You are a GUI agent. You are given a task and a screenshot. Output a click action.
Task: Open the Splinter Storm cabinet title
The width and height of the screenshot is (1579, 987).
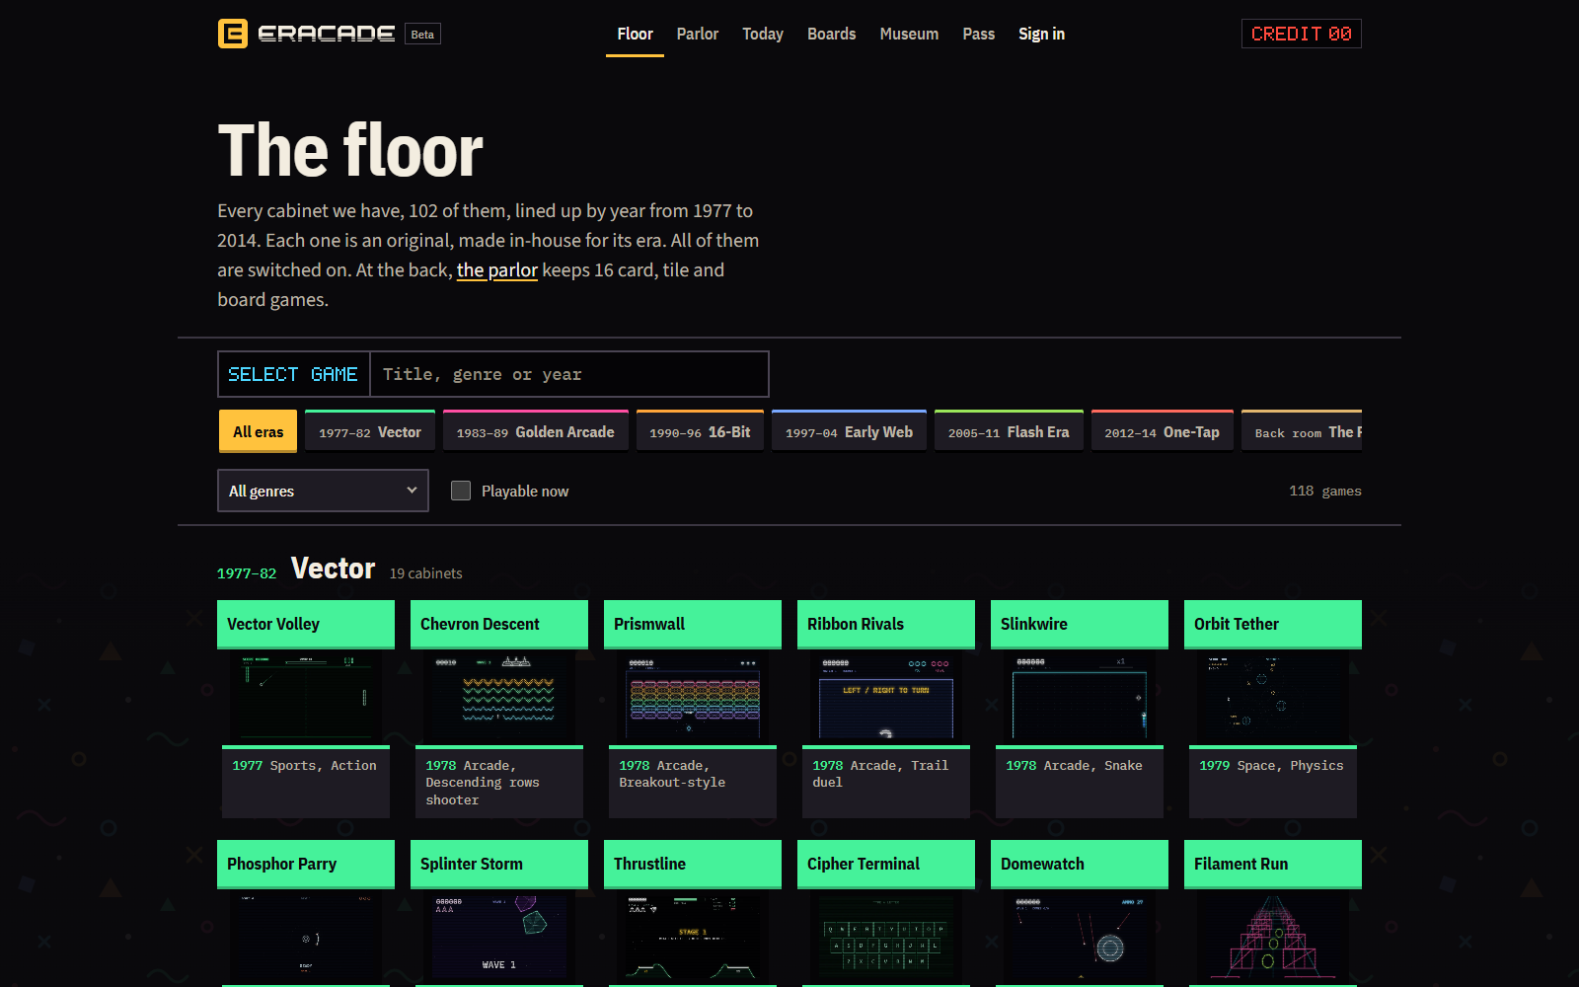pyautogui.click(x=499, y=864)
